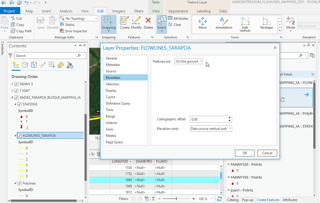The width and height of the screenshot is (320, 203).
Task: Open the Display page in Layer Properties
Action: (x=111, y=91)
